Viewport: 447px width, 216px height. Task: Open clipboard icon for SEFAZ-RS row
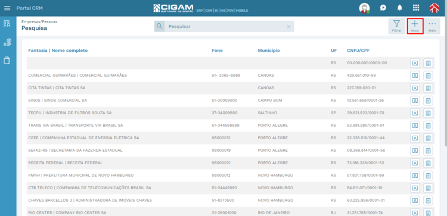click(428, 151)
